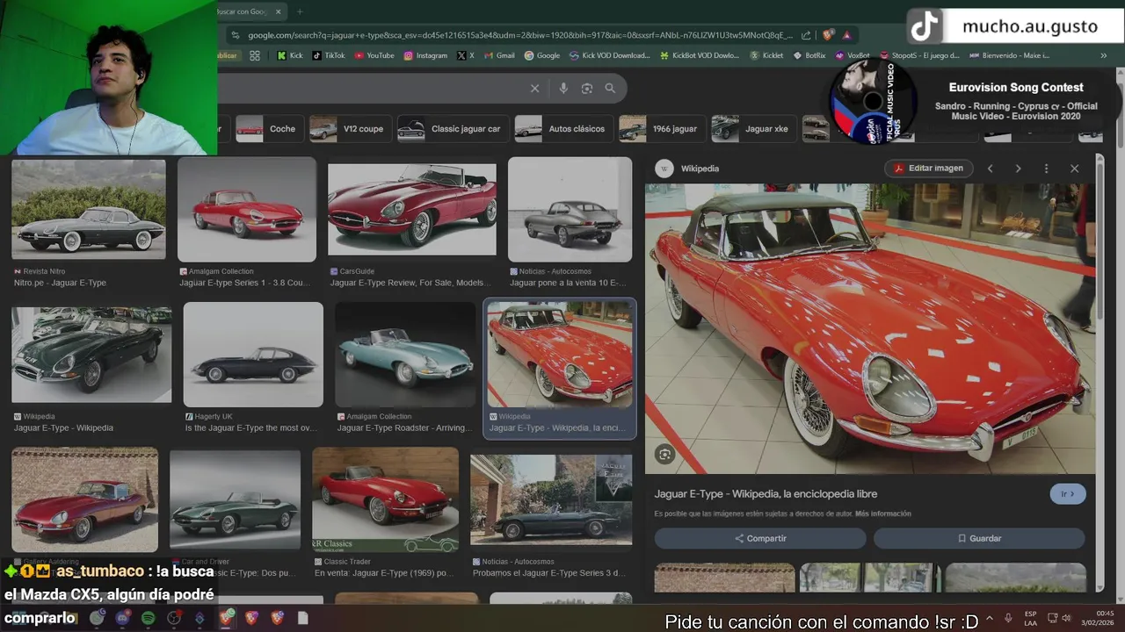Open the Jaguar E-Type Wikipedia title link
Screen dimensions: 1125x632
[x=766, y=494]
